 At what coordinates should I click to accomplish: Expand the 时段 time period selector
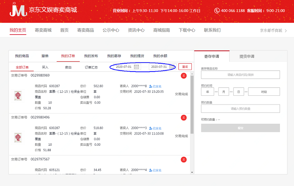tap(264, 92)
